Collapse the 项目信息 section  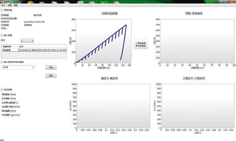2,10
